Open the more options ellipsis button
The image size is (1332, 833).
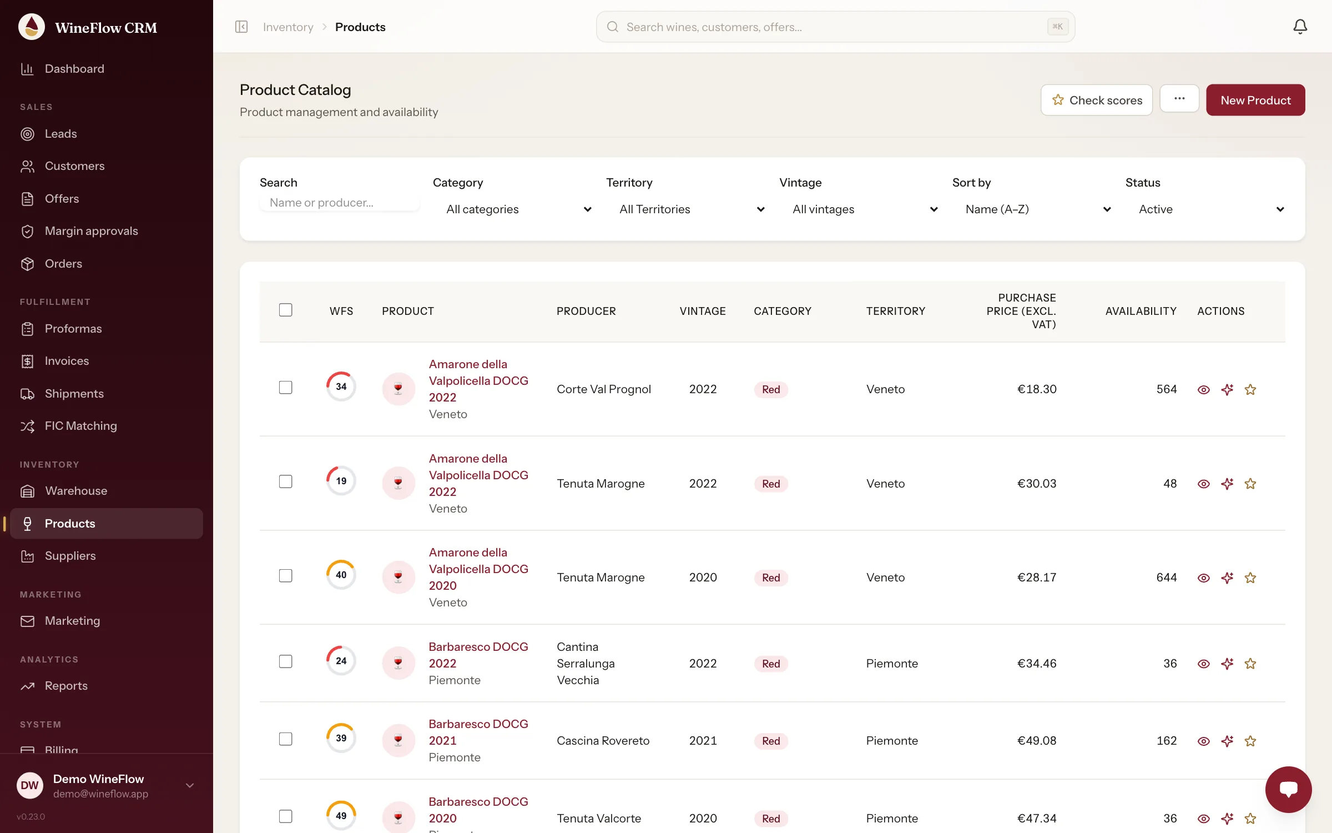click(x=1179, y=98)
